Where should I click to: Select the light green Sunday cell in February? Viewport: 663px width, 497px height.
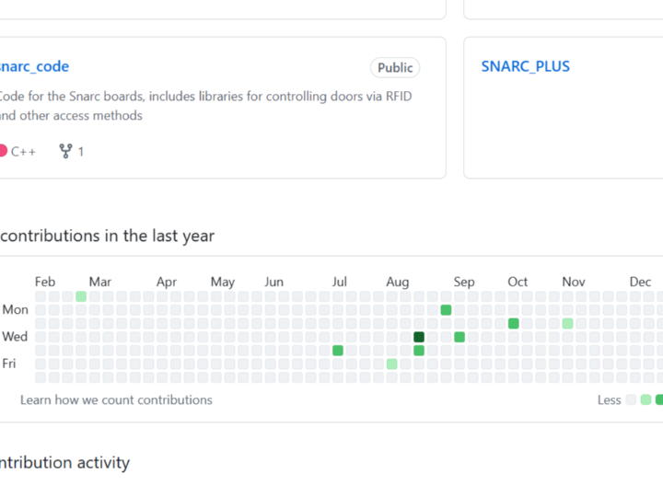click(x=81, y=296)
